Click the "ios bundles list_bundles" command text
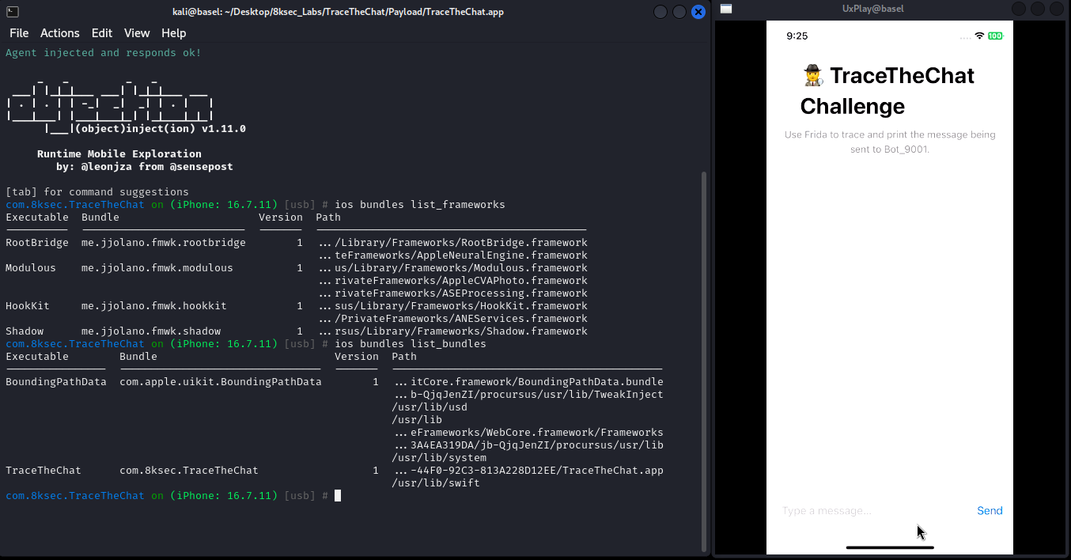The height and width of the screenshot is (560, 1071). pos(411,344)
